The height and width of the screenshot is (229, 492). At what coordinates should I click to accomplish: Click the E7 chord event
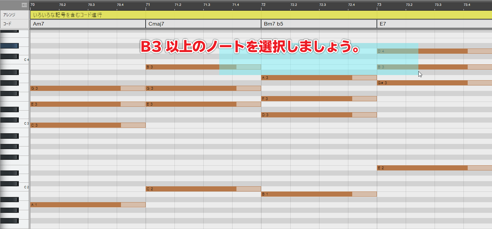[x=434, y=24]
